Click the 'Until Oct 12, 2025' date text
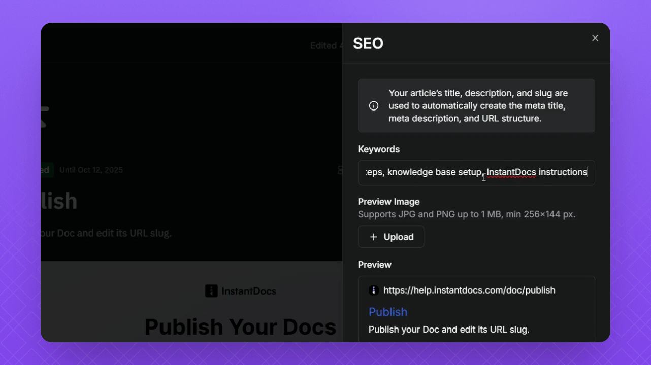Screen dimensions: 651x365 (x=91, y=170)
